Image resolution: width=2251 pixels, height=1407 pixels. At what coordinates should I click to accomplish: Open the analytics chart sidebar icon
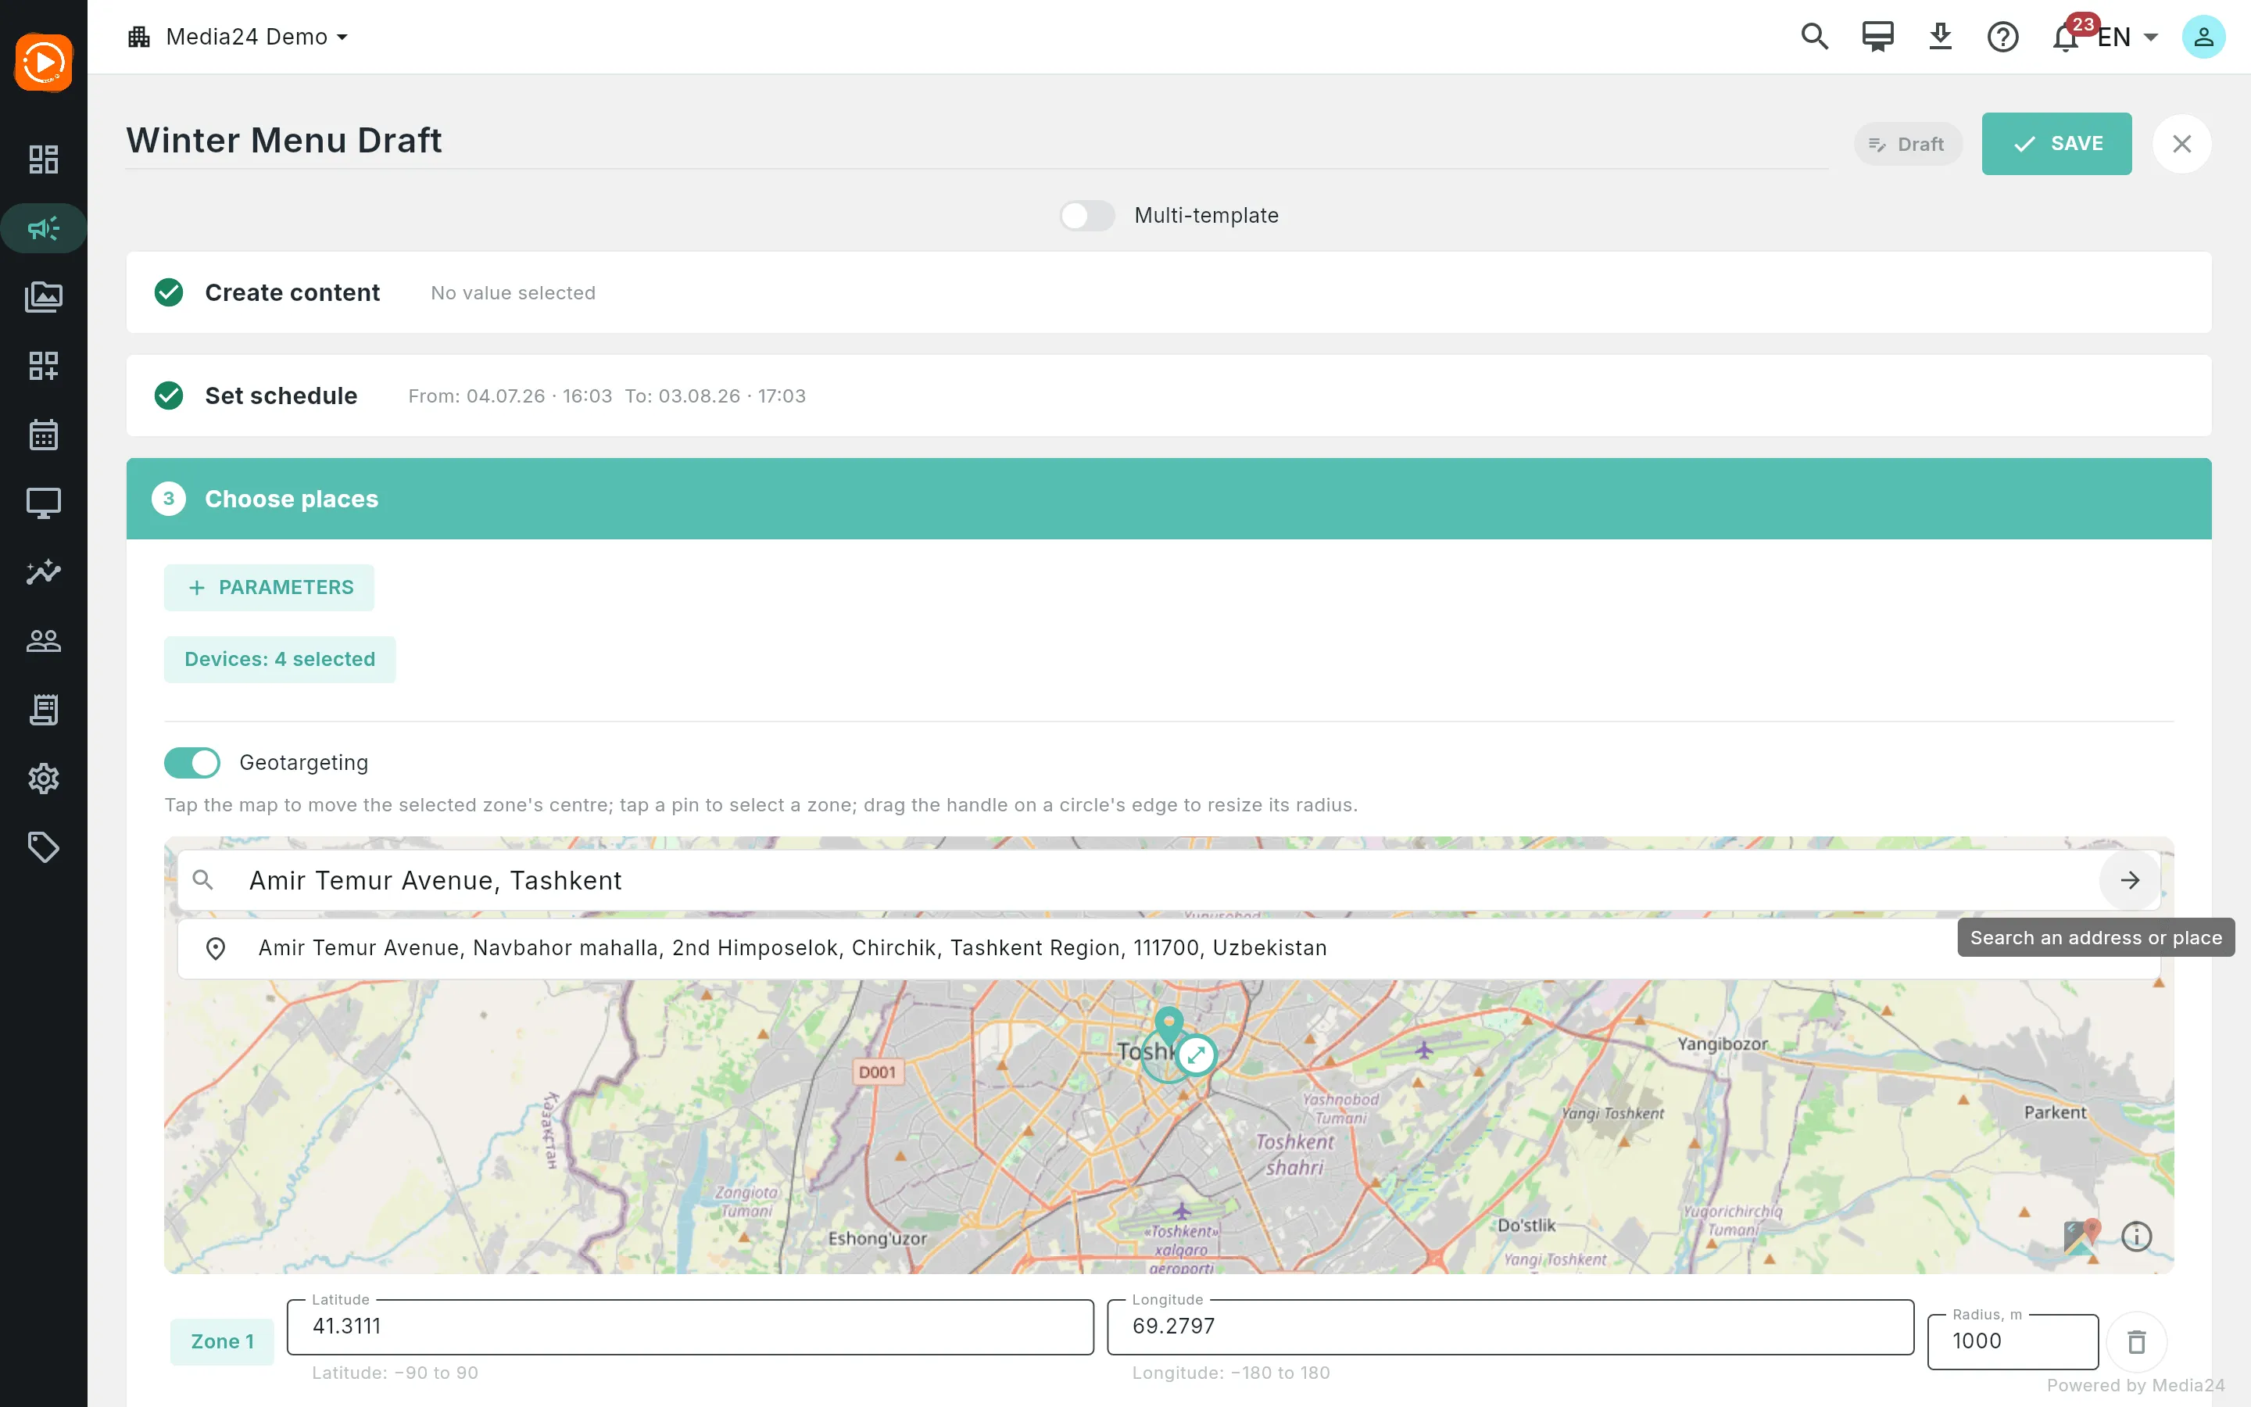tap(44, 572)
